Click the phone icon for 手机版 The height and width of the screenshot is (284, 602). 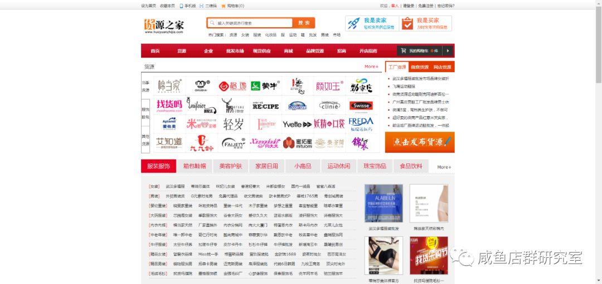(x=181, y=6)
